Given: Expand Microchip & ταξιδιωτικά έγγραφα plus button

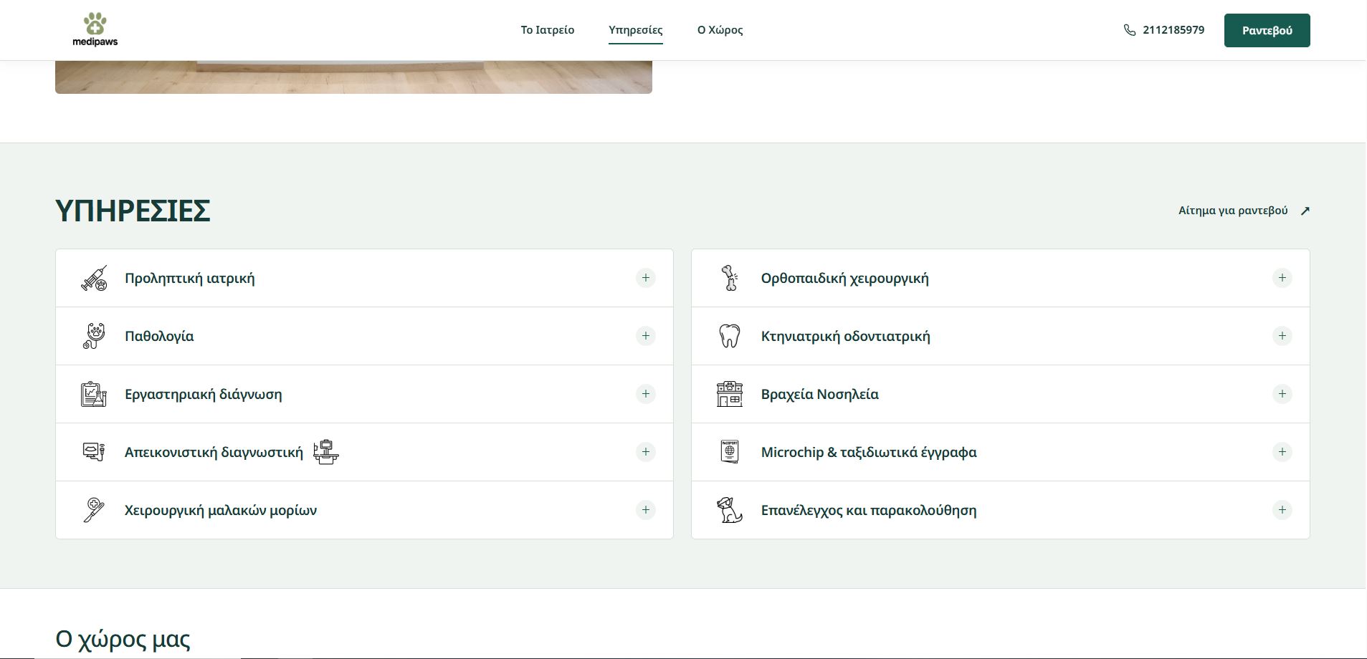Looking at the screenshot, I should tap(1282, 452).
